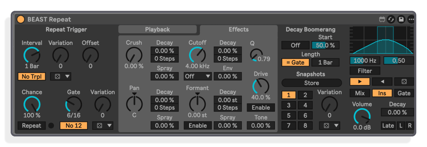The height and width of the screenshot is (147, 427).
Task: Click the 1 Bar length field
Action: click(x=325, y=62)
